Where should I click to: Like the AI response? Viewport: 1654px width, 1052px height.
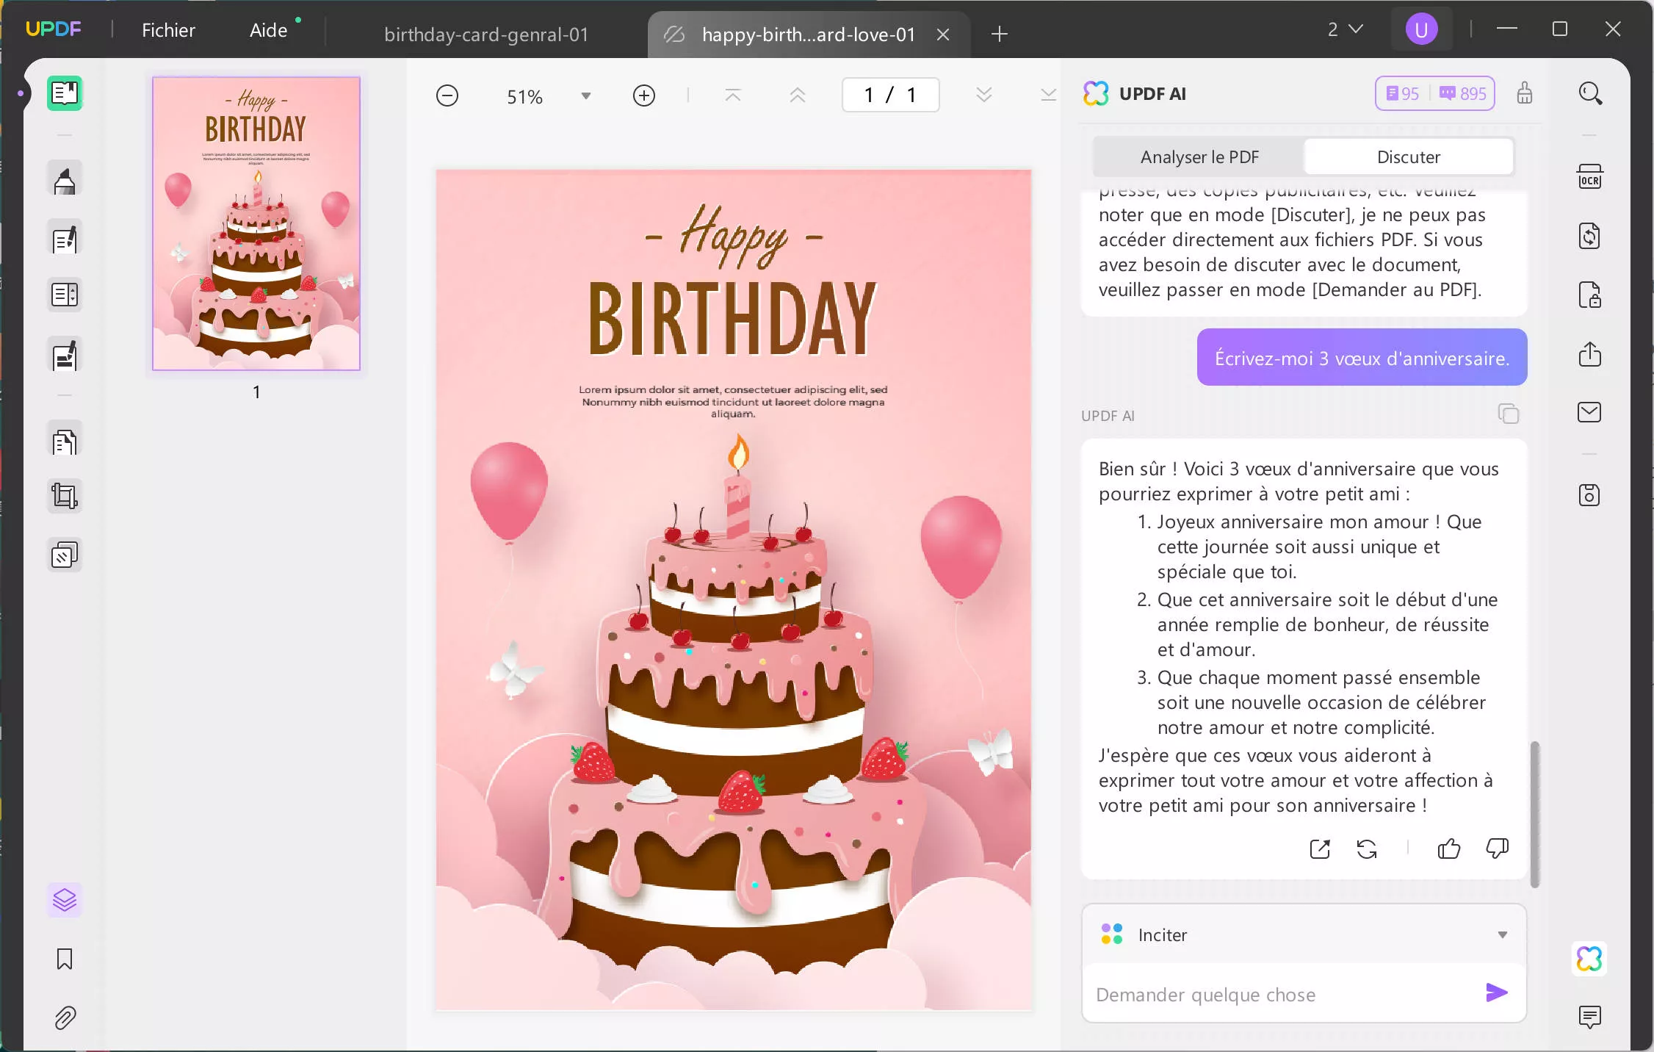(x=1449, y=849)
